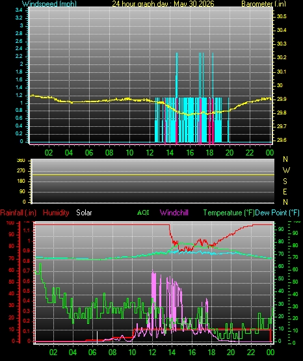Click the Temperature (°F) legend label
303x361 pixels.
coord(229,213)
